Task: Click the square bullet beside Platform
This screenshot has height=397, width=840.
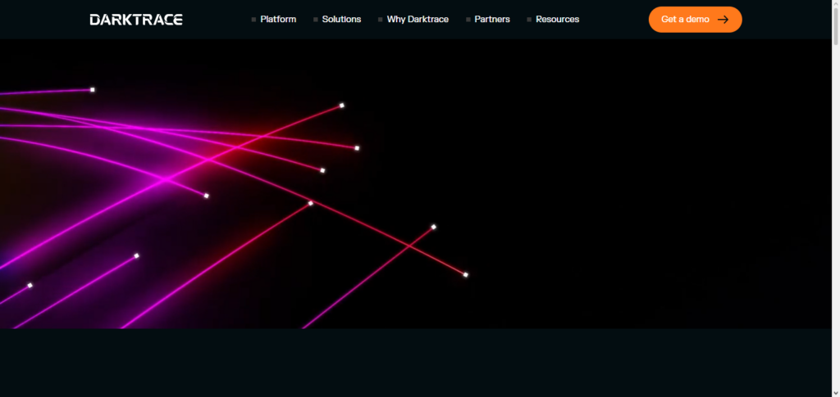Action: (254, 20)
